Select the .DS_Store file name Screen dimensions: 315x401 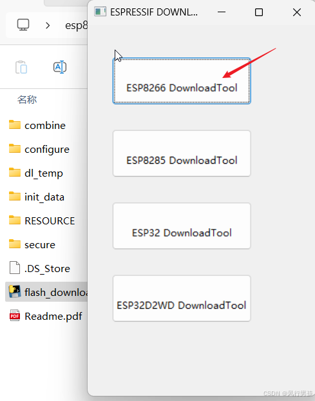point(47,269)
